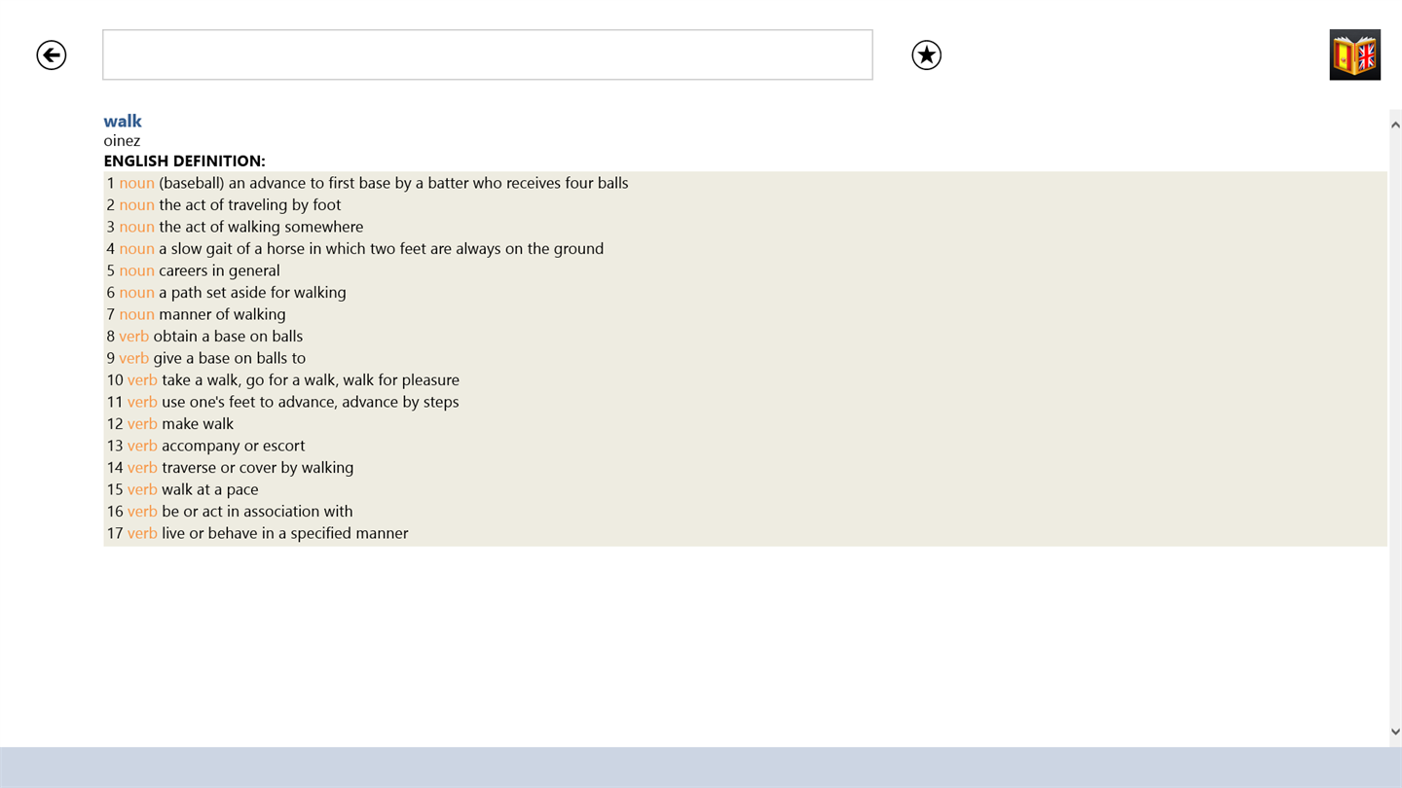1402x788 pixels.
Task: Select "live or behave in a specified manner"
Action: [x=284, y=533]
